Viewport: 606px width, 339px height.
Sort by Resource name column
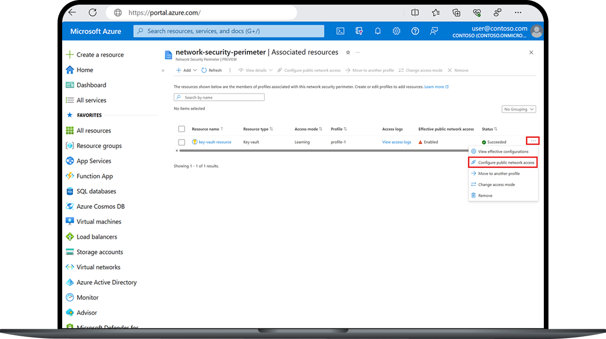(x=207, y=129)
